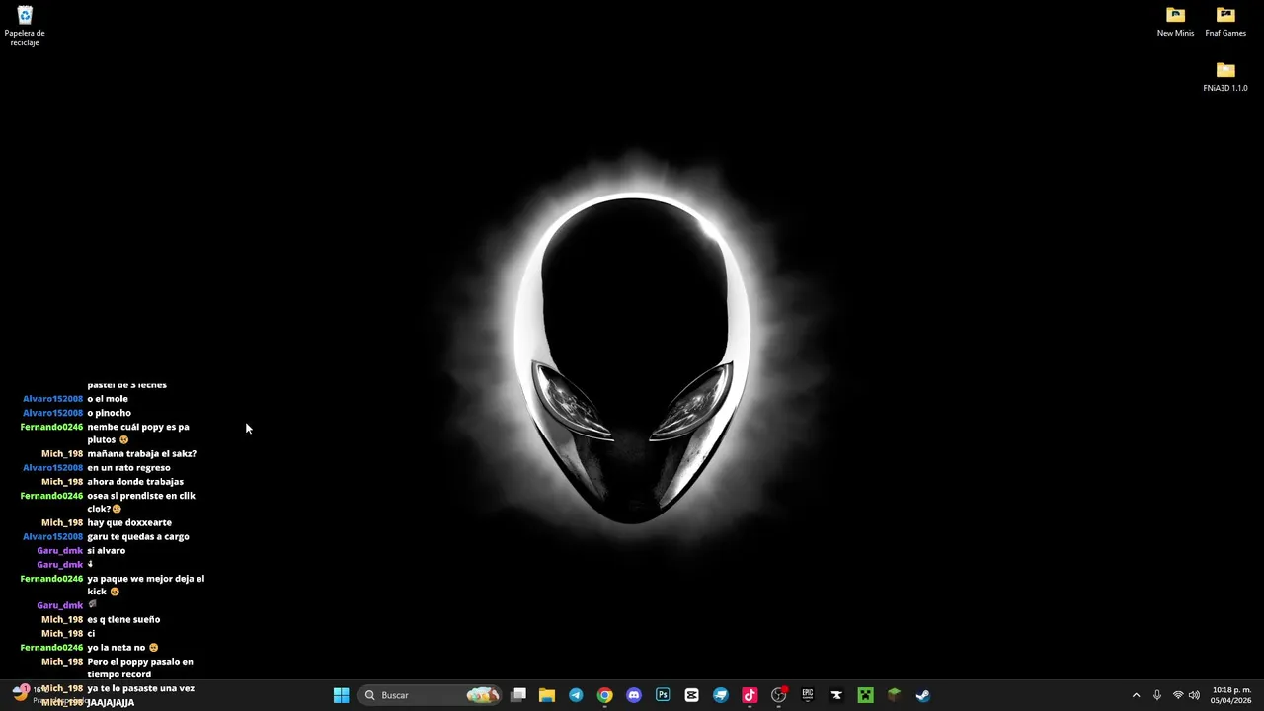Click chat message "garu te quedas a cargo"
1264x711 pixels.
[x=138, y=537]
